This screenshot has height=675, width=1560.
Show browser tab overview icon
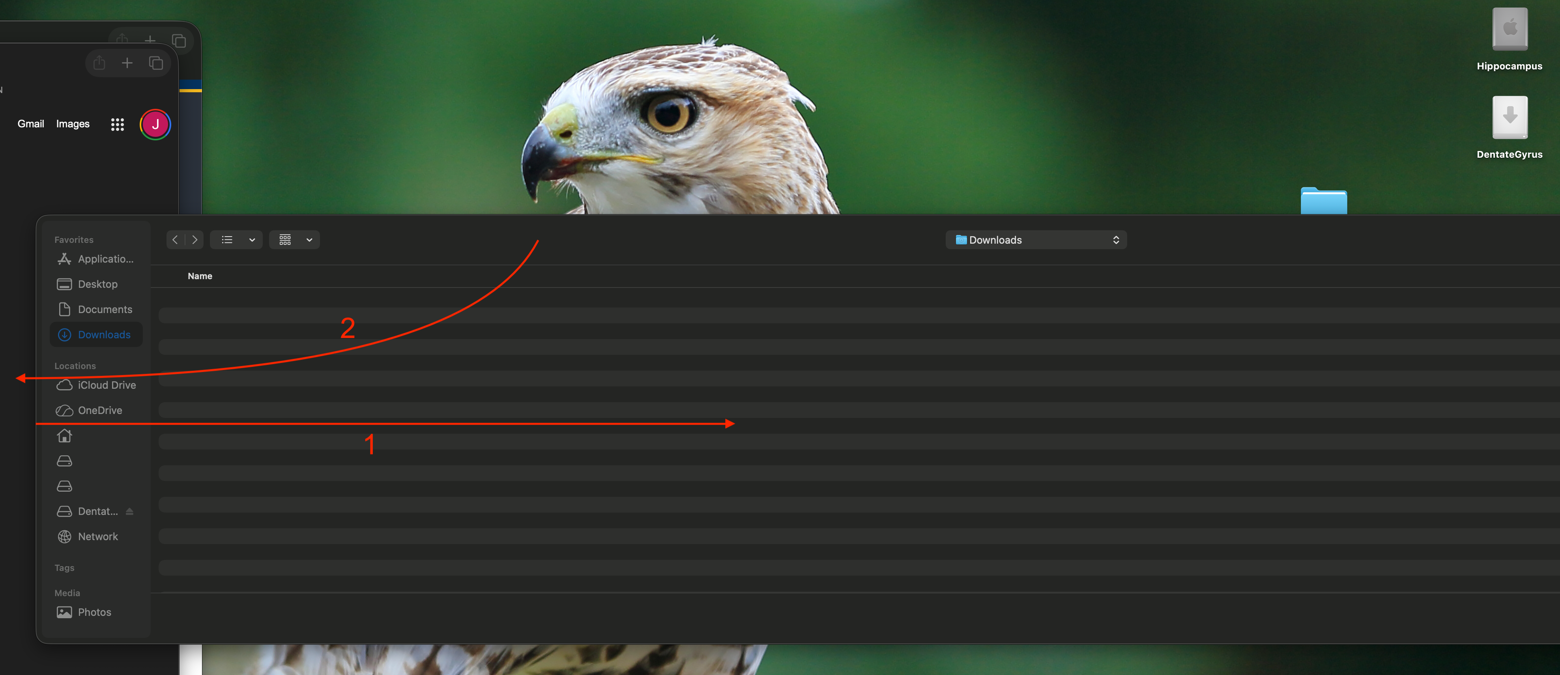click(155, 63)
